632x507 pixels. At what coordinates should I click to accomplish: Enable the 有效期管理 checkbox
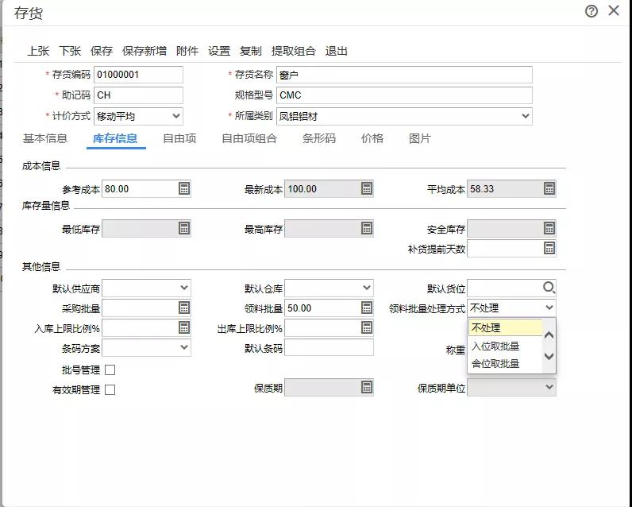click(110, 389)
